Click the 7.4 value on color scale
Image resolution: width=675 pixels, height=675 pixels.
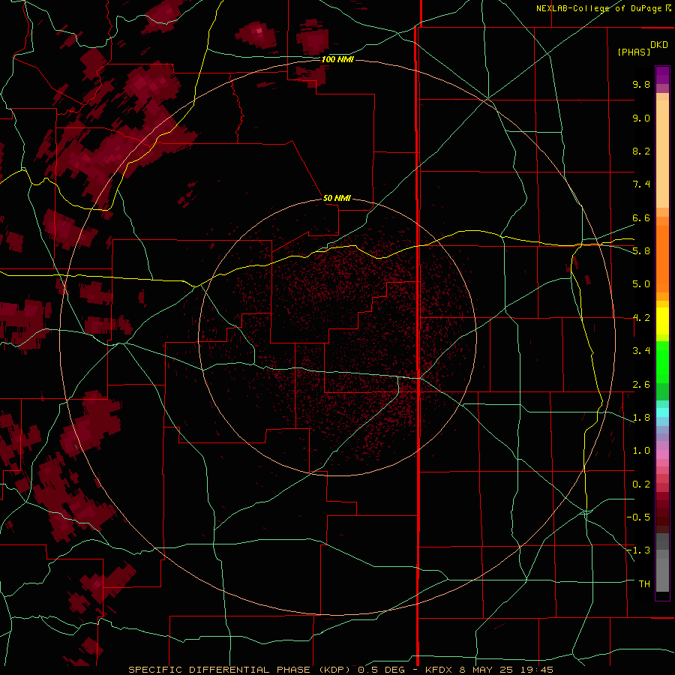point(641,184)
